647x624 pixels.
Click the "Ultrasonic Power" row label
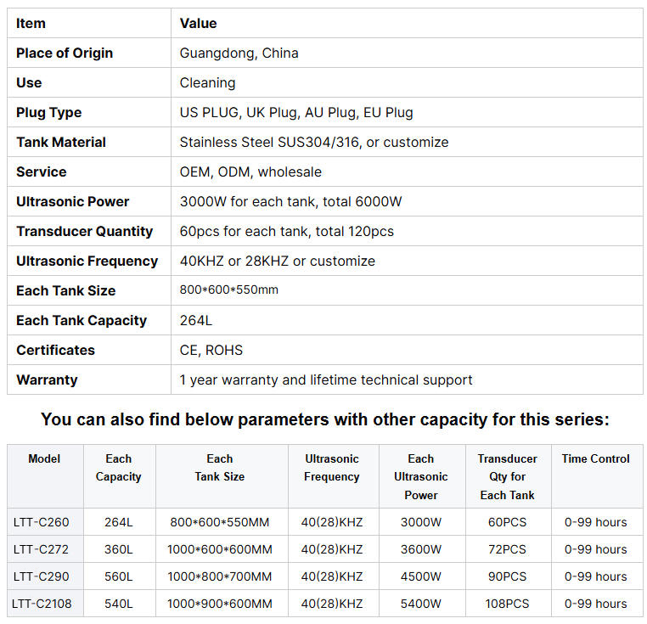tap(73, 201)
